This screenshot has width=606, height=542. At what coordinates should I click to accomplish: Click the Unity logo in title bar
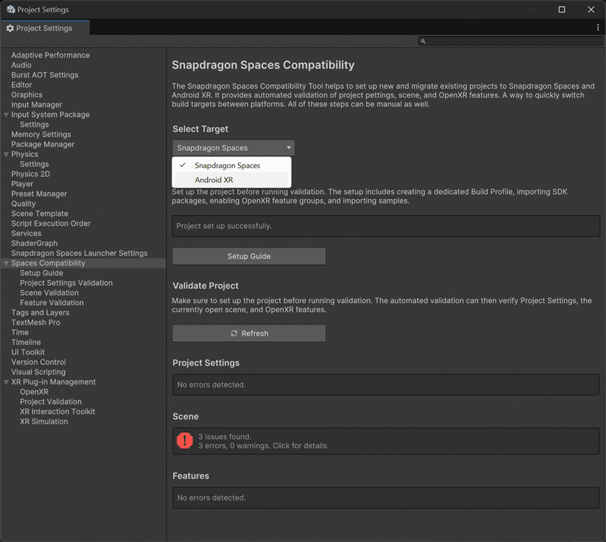coord(11,9)
